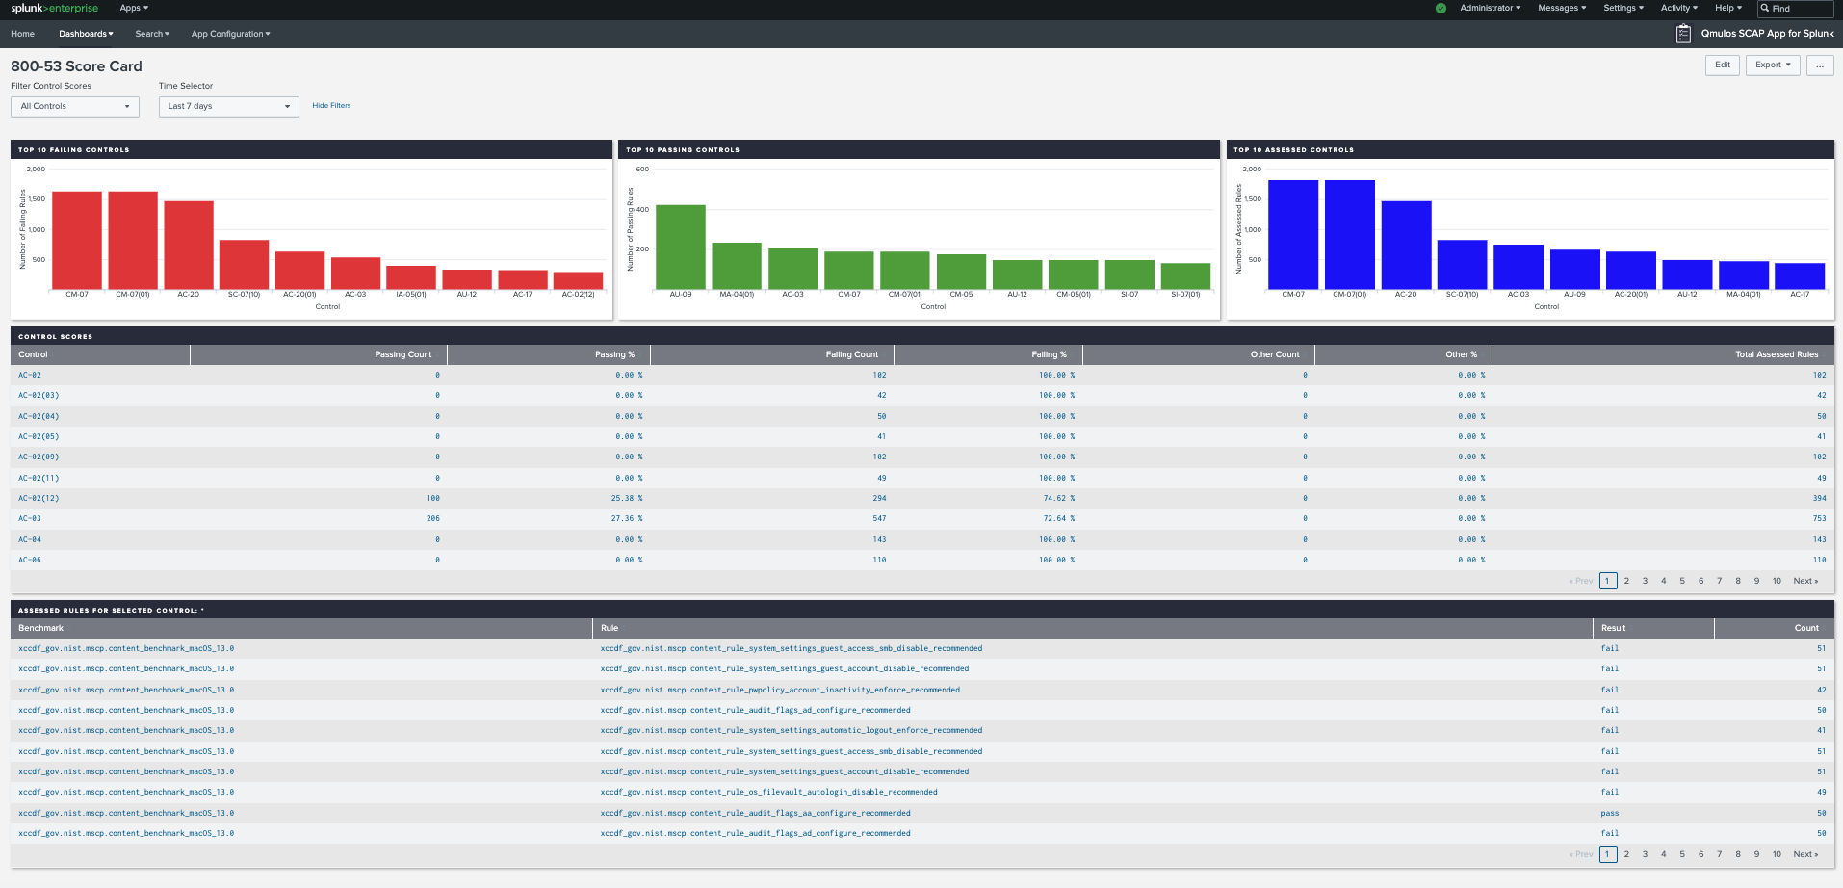
Task: Click Next in Control Scores pagination
Action: 1805,581
